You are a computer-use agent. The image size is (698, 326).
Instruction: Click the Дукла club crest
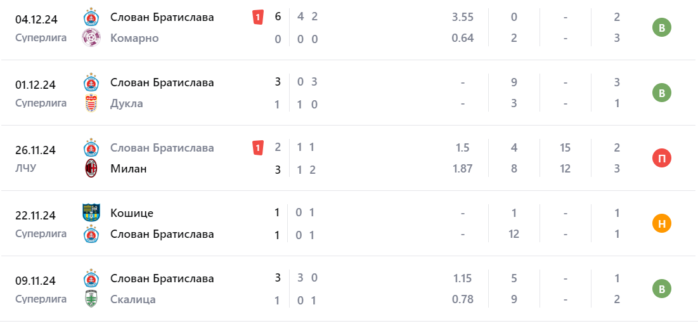[91, 103]
